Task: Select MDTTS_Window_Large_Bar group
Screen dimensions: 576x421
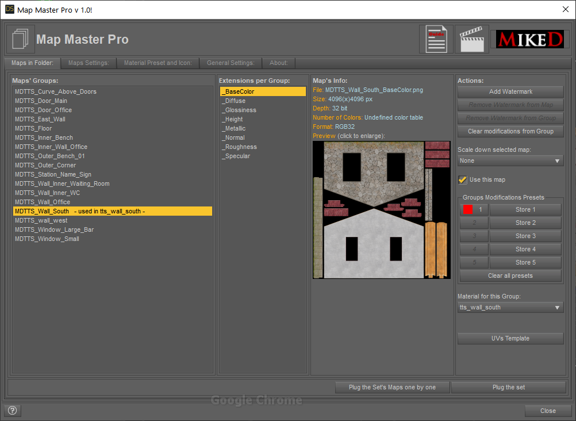Action: 113,229
